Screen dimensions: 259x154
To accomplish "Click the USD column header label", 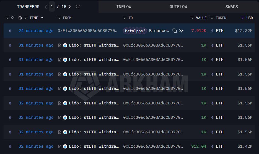I will click(x=250, y=18).
